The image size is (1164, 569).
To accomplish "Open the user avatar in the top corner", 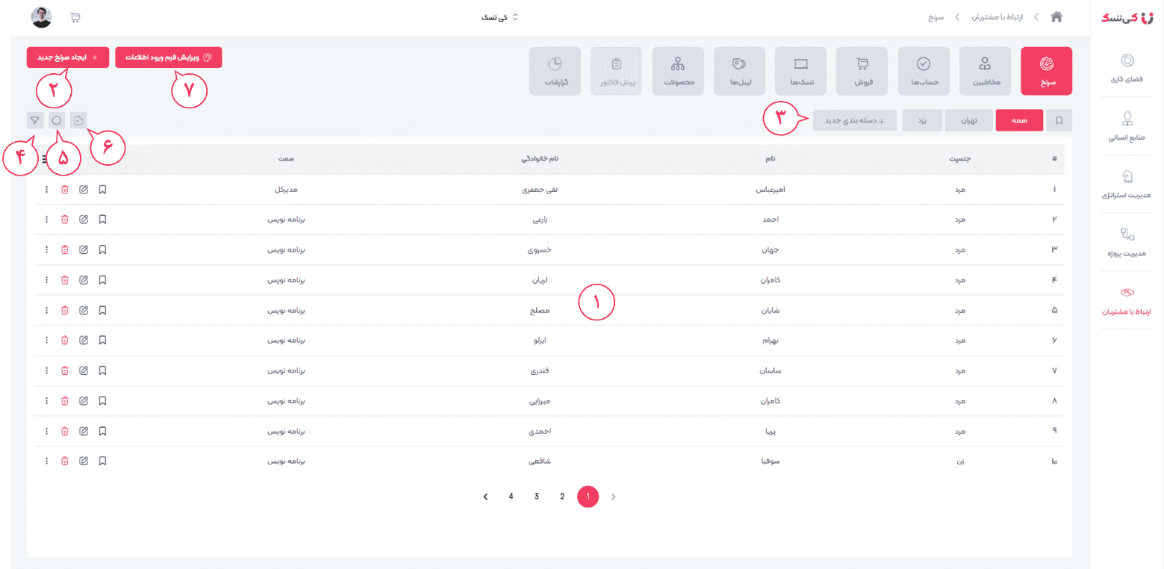I will point(42,17).
